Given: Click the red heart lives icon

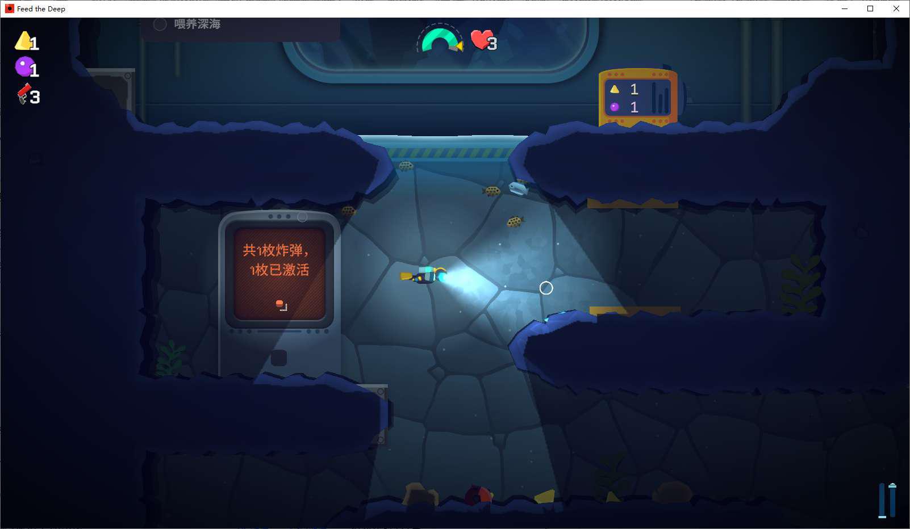Looking at the screenshot, I should tap(481, 40).
